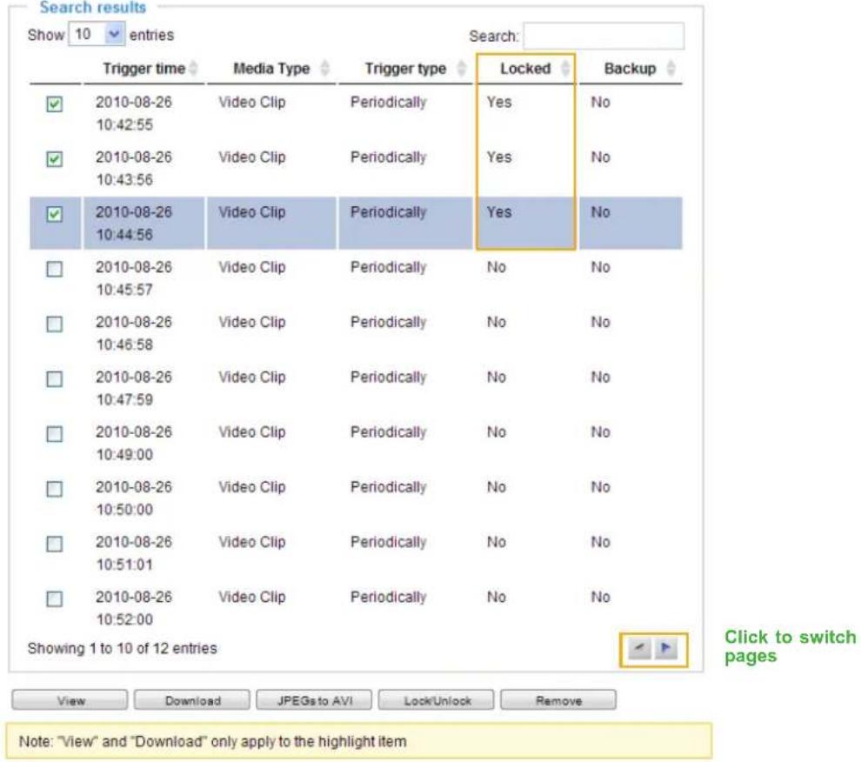The height and width of the screenshot is (762, 861).
Task: Click the Remove button
Action: 558,700
